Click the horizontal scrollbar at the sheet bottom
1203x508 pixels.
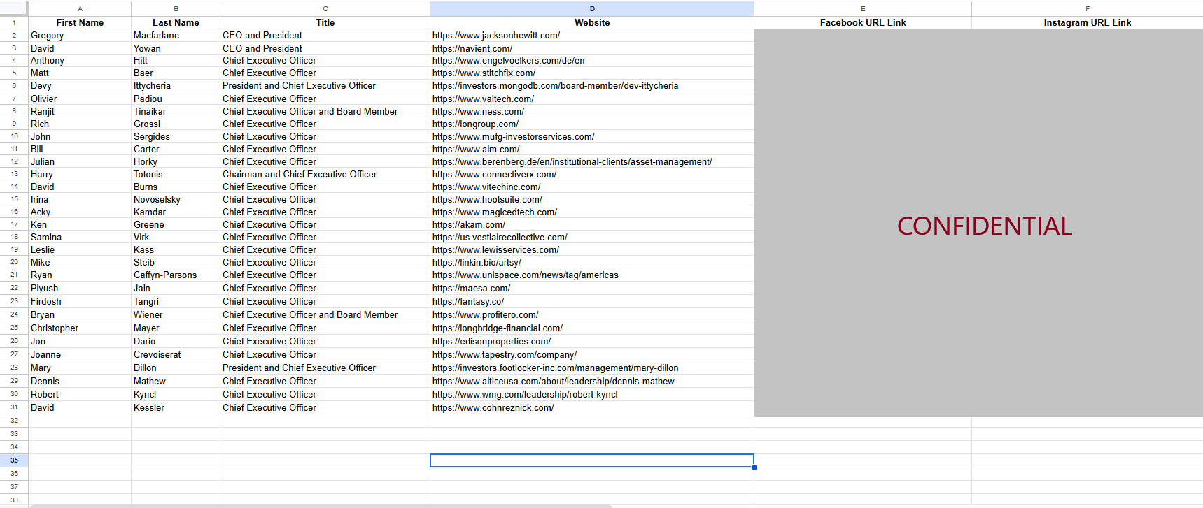coord(322,506)
